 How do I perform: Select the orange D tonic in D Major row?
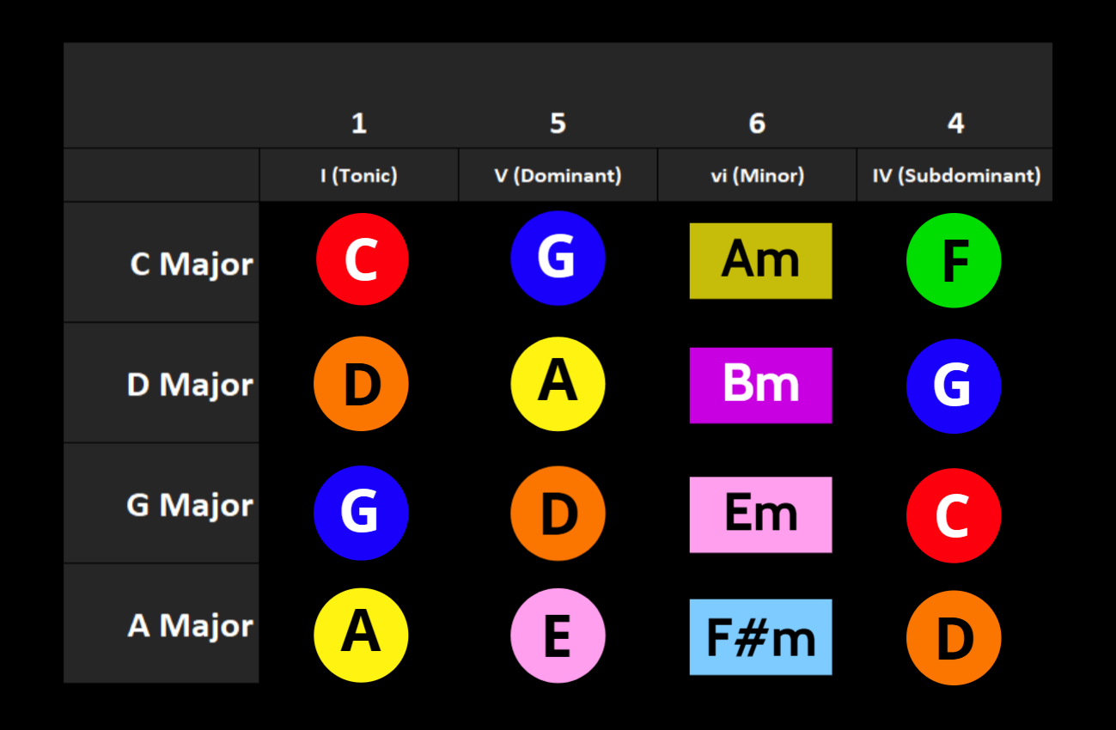point(361,384)
